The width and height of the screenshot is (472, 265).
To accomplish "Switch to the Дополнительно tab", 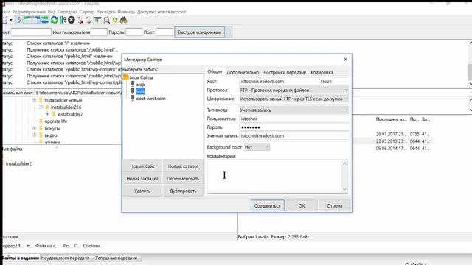I will pyautogui.click(x=243, y=72).
